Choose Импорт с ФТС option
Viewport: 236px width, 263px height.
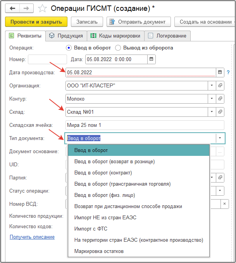(x=139, y=229)
